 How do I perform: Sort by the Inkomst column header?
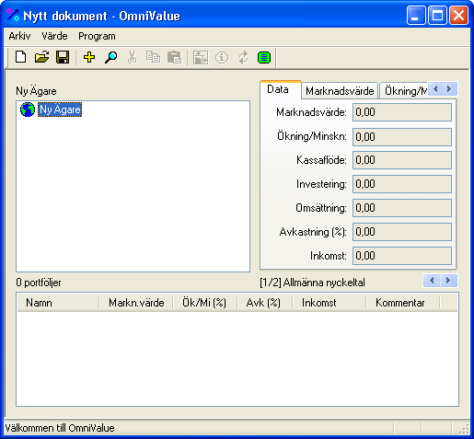click(329, 303)
